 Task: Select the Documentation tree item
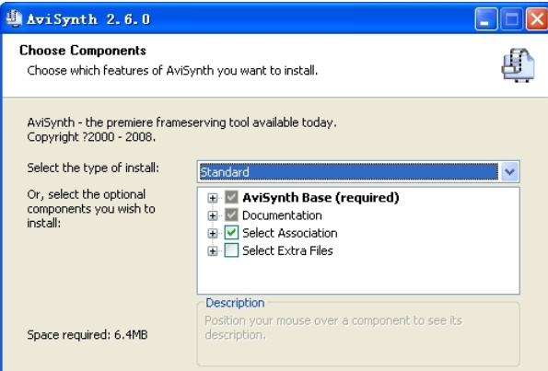[282, 215]
